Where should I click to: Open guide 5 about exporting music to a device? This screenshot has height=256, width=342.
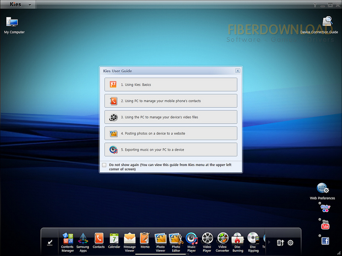click(171, 150)
